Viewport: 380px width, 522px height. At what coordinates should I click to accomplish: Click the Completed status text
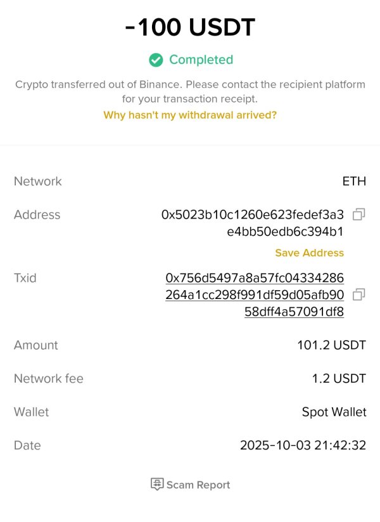coord(201,60)
